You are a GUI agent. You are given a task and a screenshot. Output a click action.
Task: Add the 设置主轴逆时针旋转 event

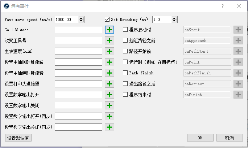(109, 73)
